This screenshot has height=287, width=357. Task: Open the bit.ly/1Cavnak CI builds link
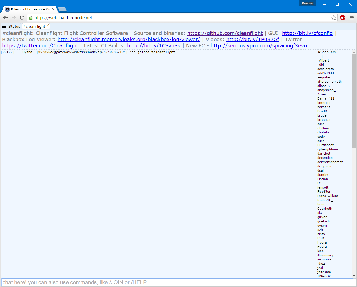pyautogui.click(x=154, y=46)
